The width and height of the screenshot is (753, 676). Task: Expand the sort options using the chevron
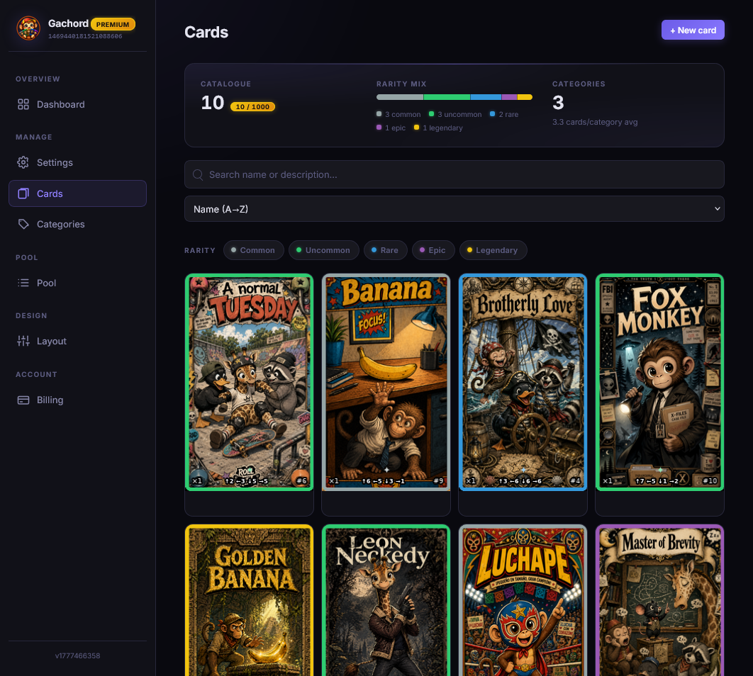coord(716,208)
